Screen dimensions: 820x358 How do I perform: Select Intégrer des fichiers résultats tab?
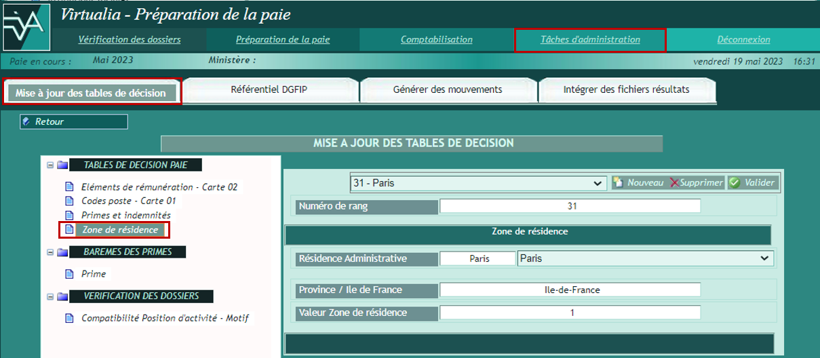click(x=626, y=89)
